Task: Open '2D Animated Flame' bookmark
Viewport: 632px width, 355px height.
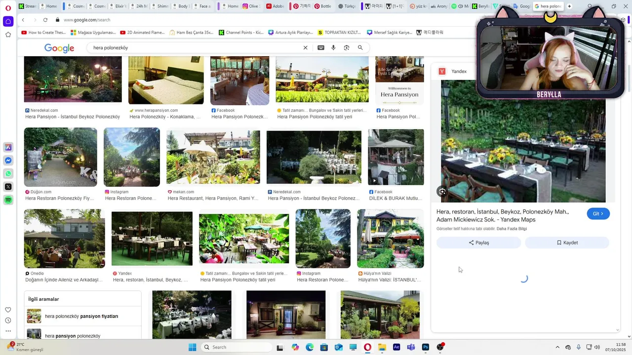Action: pos(143,33)
